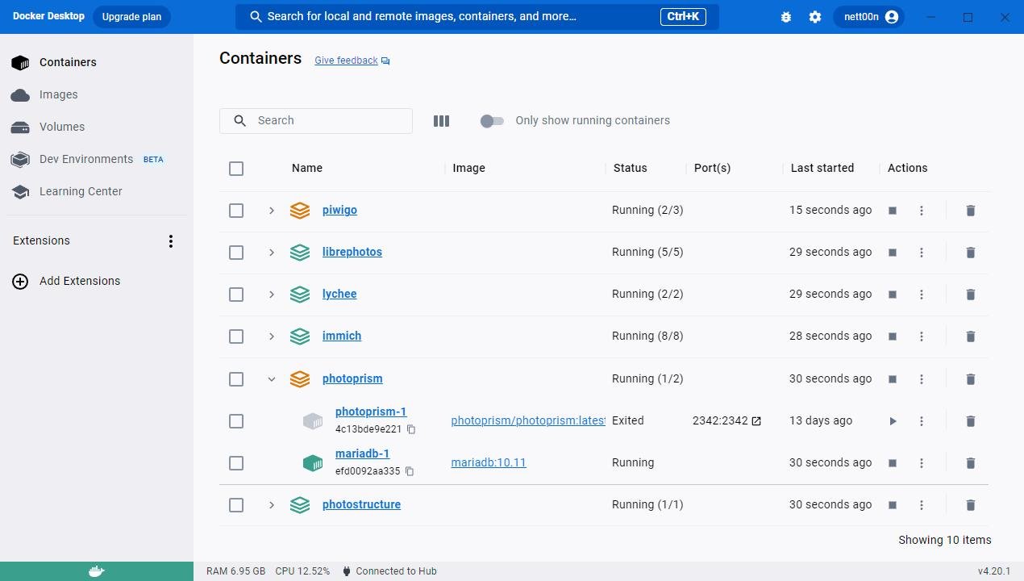Viewport: 1024px width, 581px height.
Task: Open the troubleshoot bug icon
Action: (x=786, y=17)
